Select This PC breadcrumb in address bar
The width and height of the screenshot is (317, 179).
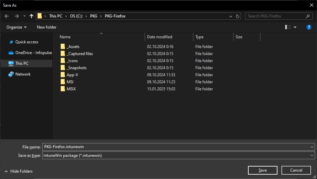click(x=56, y=16)
